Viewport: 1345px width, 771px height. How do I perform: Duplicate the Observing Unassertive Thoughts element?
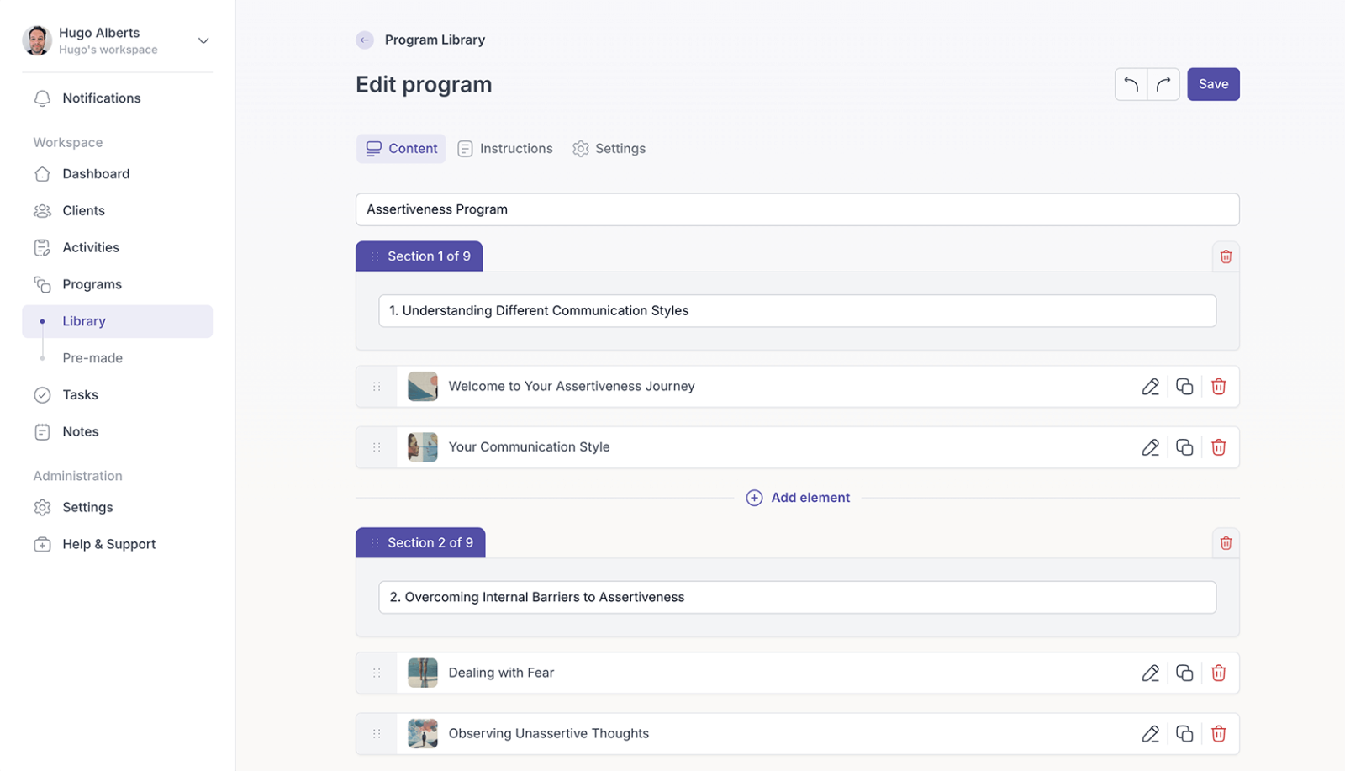[x=1184, y=734]
